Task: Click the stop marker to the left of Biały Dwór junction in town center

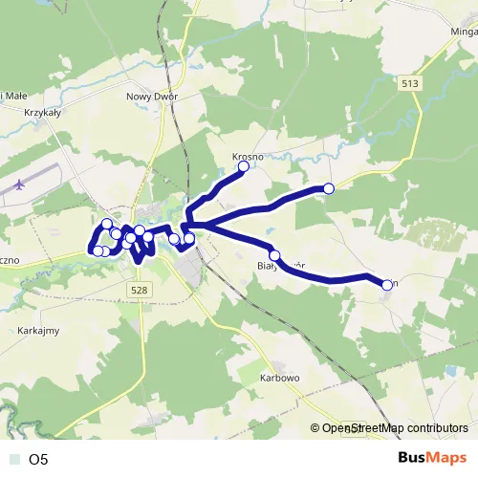Action: 174,238
